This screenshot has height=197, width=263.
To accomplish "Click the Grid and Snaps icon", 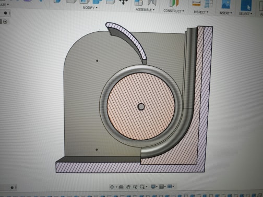I will pyautogui.click(x=161, y=187).
